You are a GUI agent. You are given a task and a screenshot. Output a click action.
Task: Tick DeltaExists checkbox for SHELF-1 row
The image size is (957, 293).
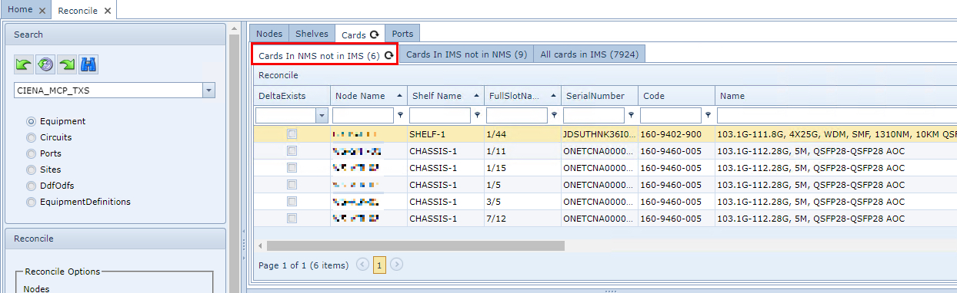click(x=292, y=133)
